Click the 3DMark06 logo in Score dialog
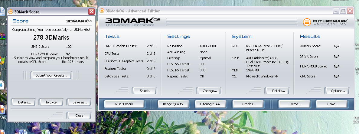359x134 pixels. click(79, 21)
